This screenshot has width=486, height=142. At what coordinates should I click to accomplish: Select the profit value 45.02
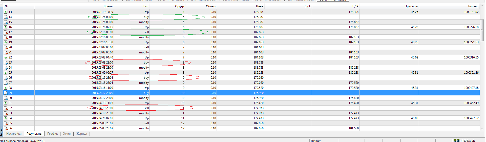(x=414, y=57)
